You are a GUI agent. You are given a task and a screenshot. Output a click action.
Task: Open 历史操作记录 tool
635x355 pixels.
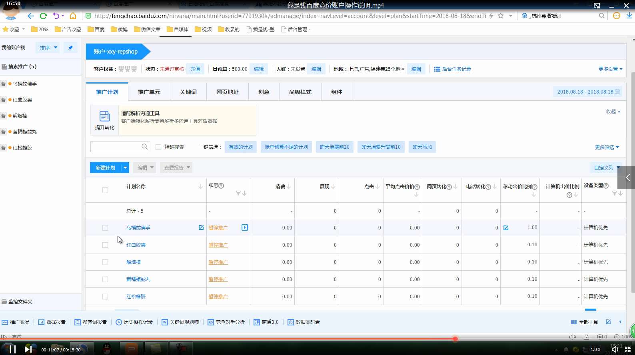(134, 322)
